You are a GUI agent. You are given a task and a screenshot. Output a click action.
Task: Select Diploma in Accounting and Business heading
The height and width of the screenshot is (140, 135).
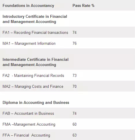click(x=36, y=102)
